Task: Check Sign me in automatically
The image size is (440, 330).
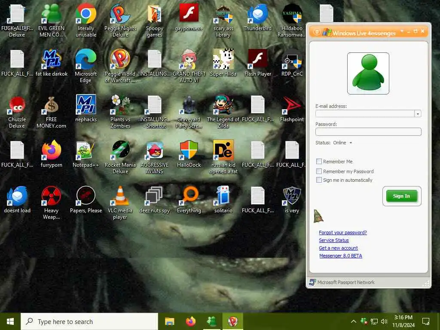Action: tap(319, 180)
